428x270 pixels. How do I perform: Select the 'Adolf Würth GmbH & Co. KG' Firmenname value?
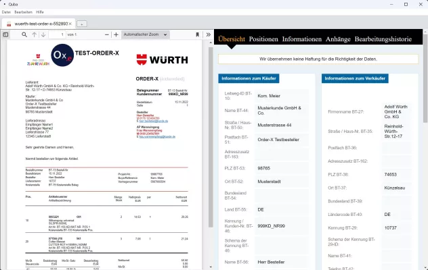click(x=395, y=111)
